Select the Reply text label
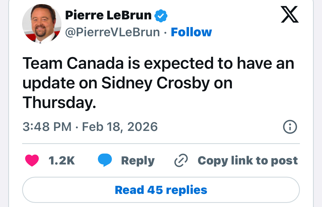 tap(138, 161)
